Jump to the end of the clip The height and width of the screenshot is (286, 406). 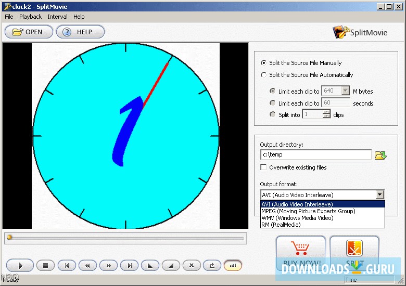click(x=130, y=265)
